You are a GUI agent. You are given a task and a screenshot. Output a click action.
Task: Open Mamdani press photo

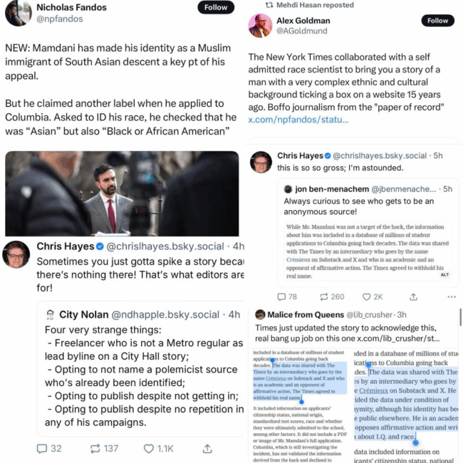122,194
